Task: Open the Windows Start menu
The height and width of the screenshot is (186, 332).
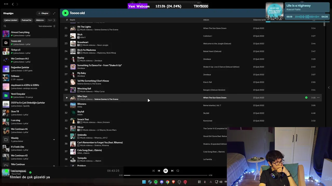Action: point(144,182)
